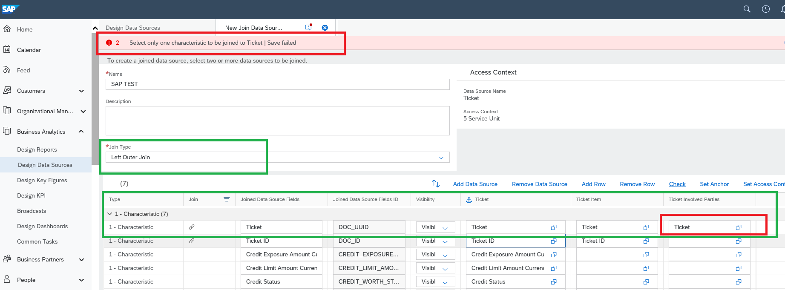Open value help for Ticket ID in Ticket column
The width and height of the screenshot is (785, 290).
(554, 241)
